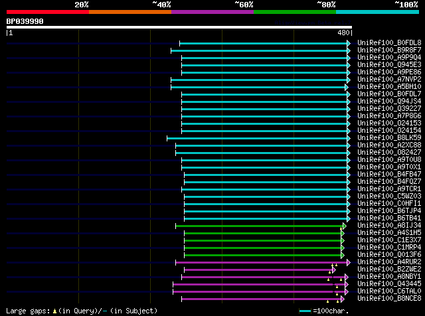Click the white query sequence bar
Viewport: 425px width, 316px height.
click(x=179, y=27)
